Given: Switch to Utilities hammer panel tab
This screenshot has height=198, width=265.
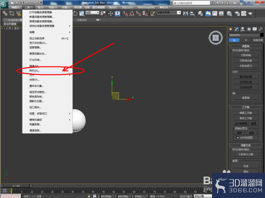Looking at the screenshot, I should pyautogui.click(x=260, y=29).
